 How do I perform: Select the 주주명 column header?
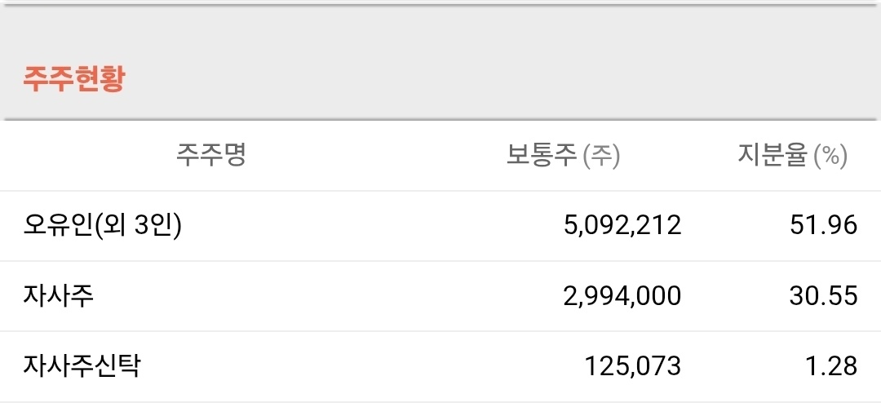tap(210, 155)
